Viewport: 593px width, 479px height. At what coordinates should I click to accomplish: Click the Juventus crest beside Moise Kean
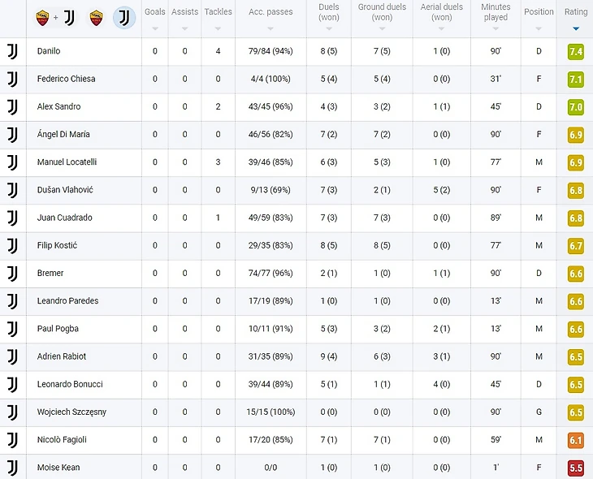(12, 468)
